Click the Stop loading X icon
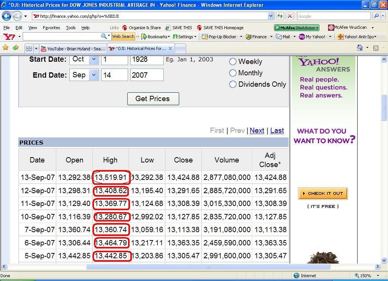This screenshot has width=388, height=281. pyautogui.click(x=290, y=16)
